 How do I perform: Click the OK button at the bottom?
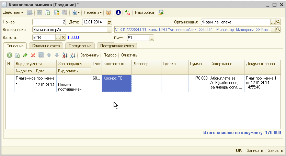pos(239,150)
